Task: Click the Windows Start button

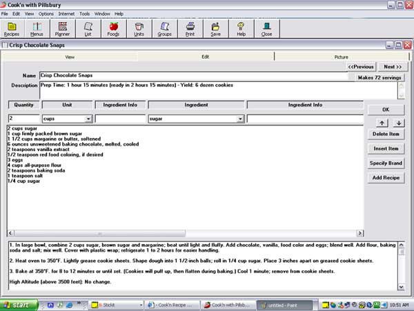Action: [x=19, y=305]
